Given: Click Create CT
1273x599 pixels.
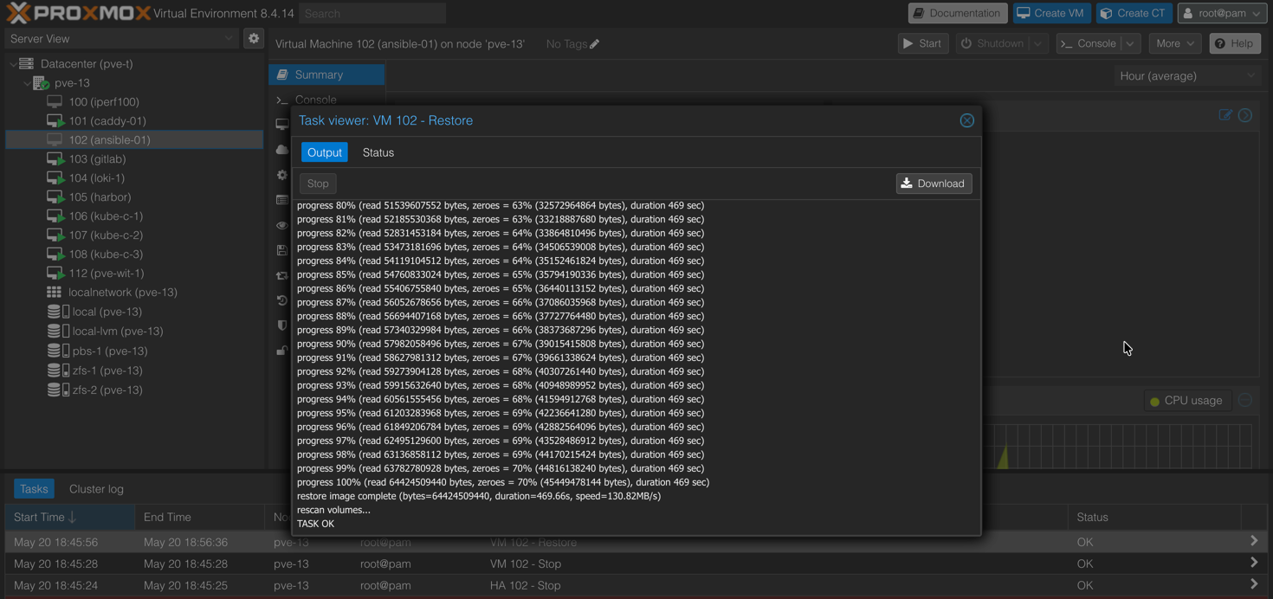Looking at the screenshot, I should point(1134,13).
